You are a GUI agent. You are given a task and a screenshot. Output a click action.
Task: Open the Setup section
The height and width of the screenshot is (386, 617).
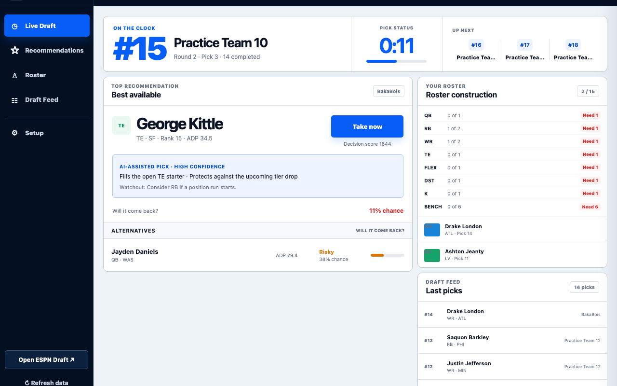47,133
